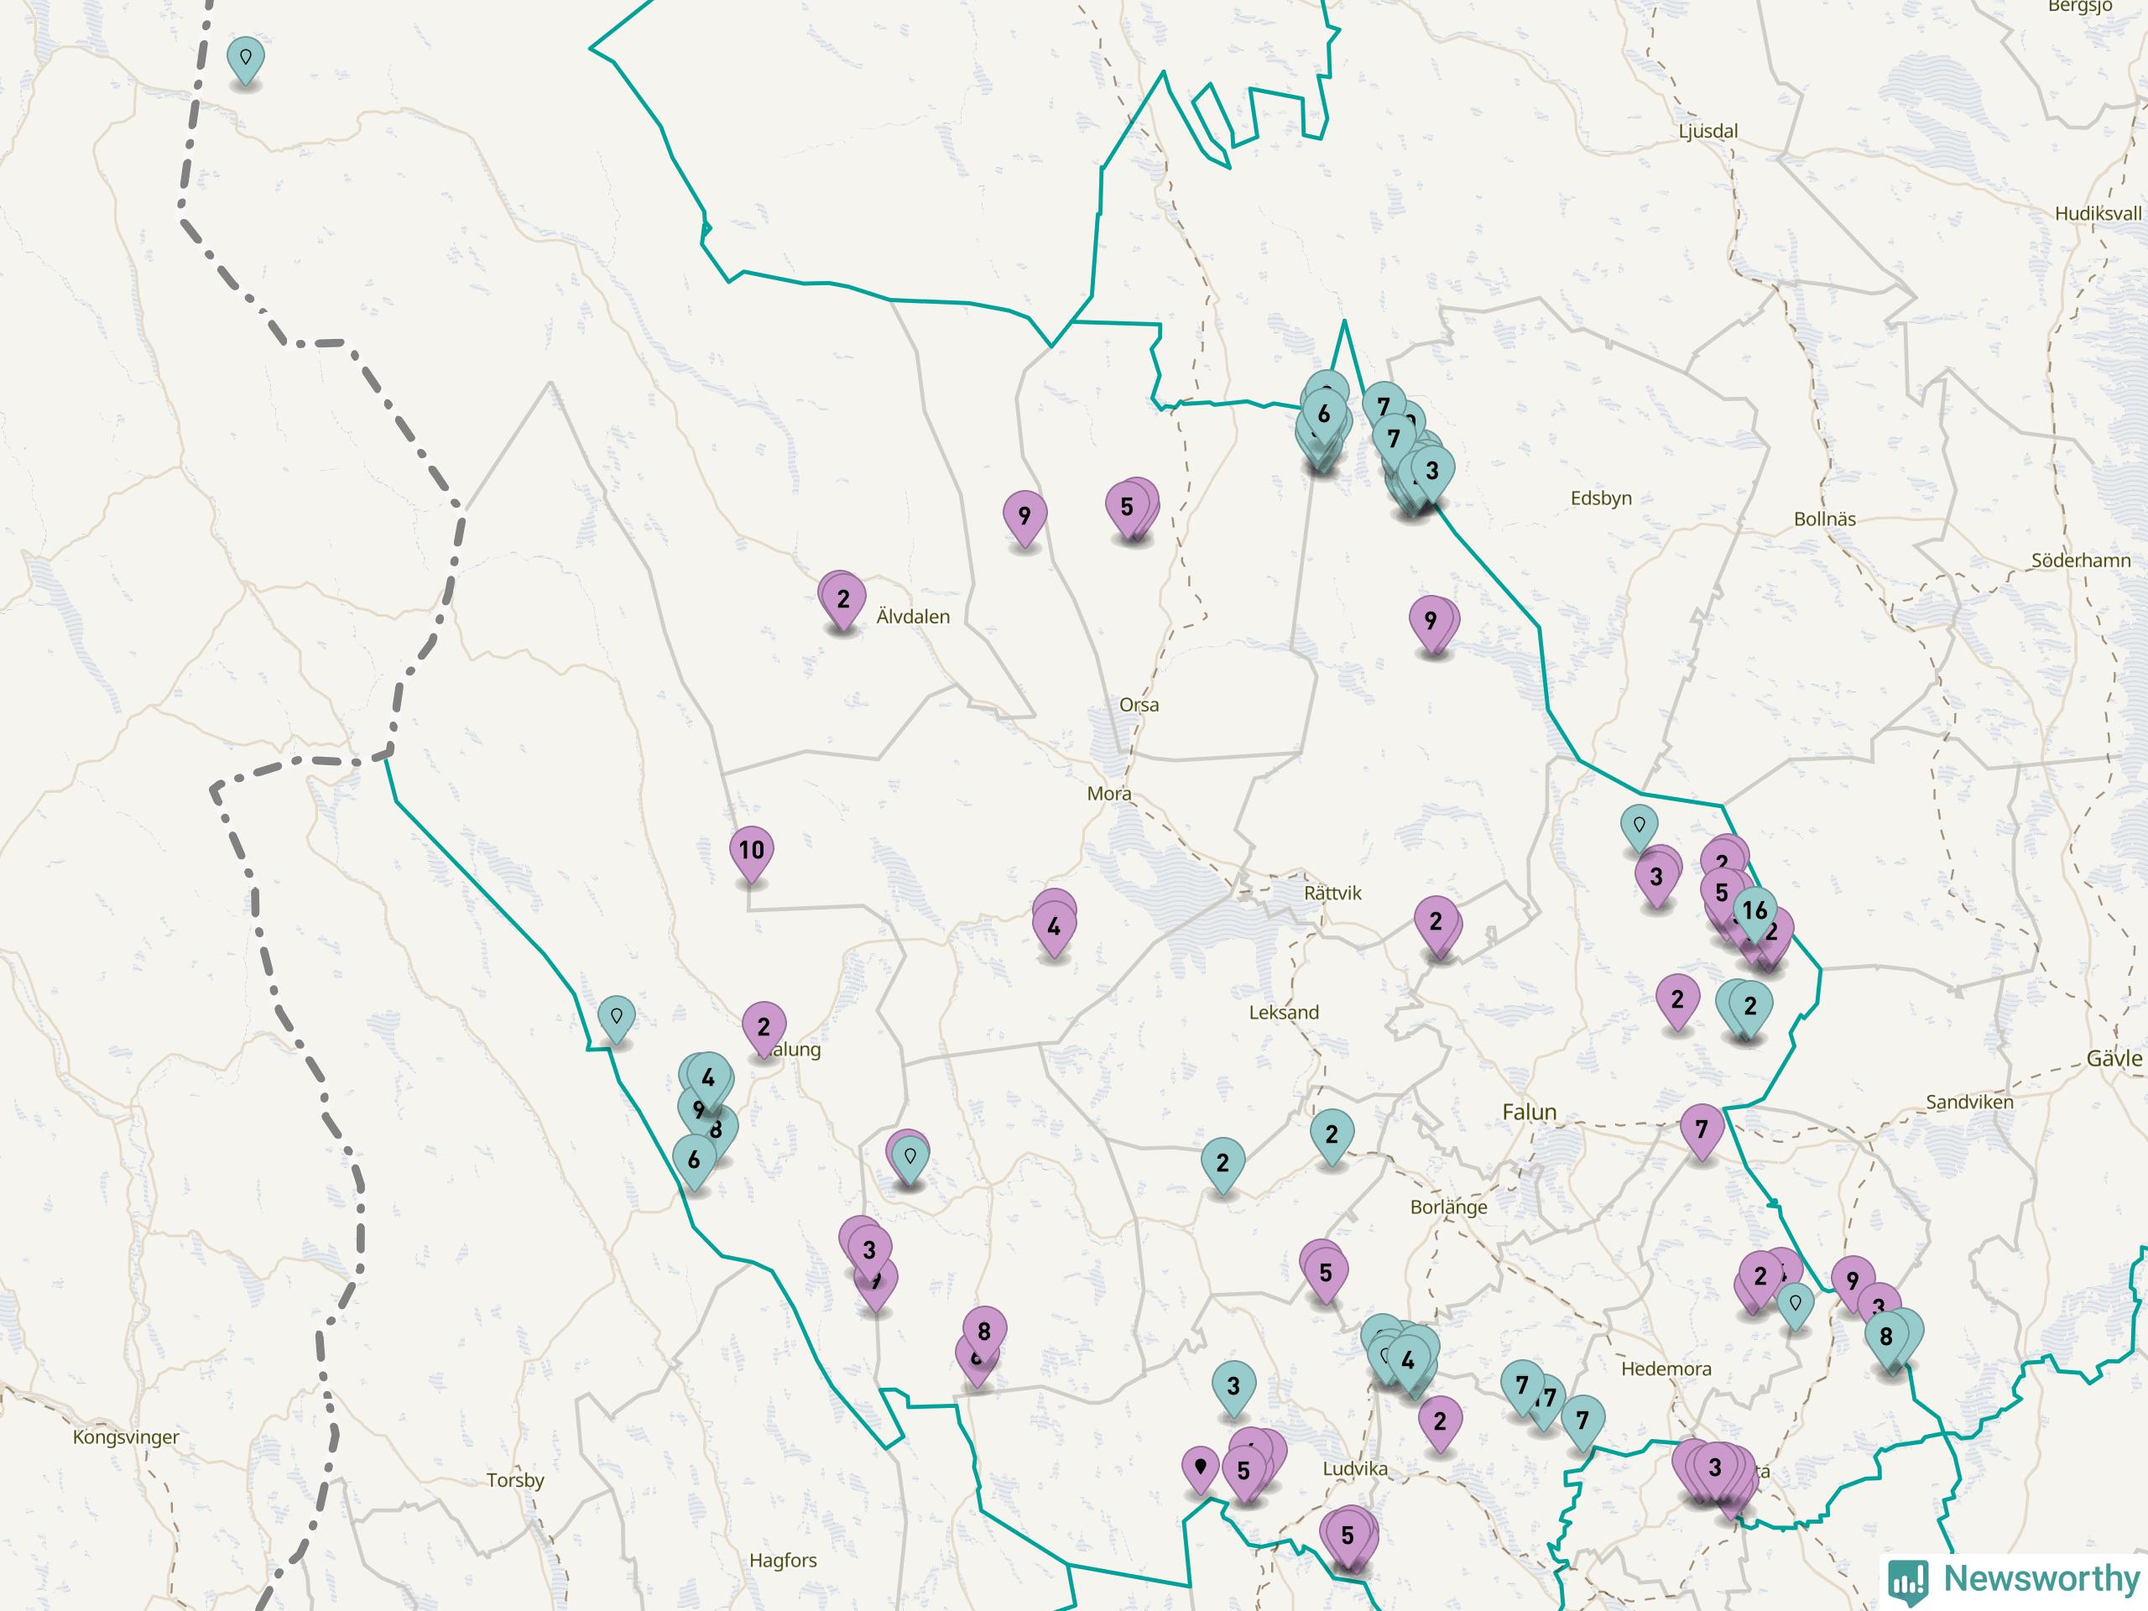Click the Bollnäs label
This screenshot has width=2148, height=1611.
click(1825, 519)
